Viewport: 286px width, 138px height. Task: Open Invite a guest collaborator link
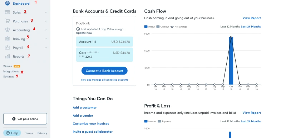(x=93, y=132)
